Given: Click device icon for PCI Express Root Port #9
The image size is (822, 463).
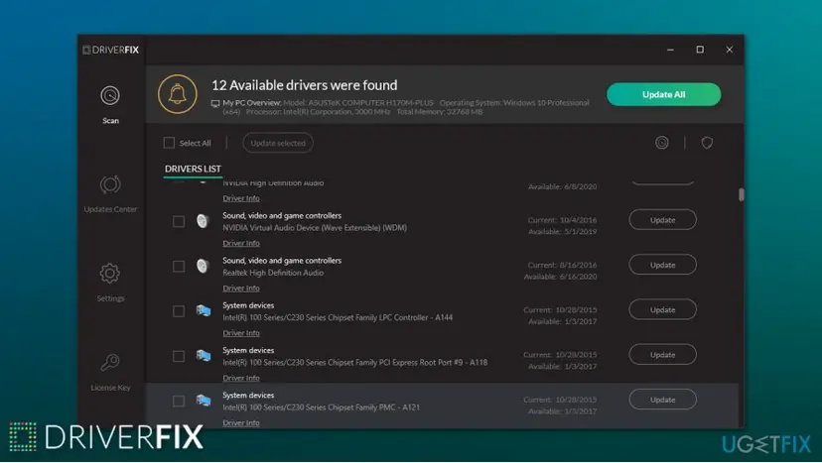Looking at the screenshot, I should pyautogui.click(x=204, y=356).
